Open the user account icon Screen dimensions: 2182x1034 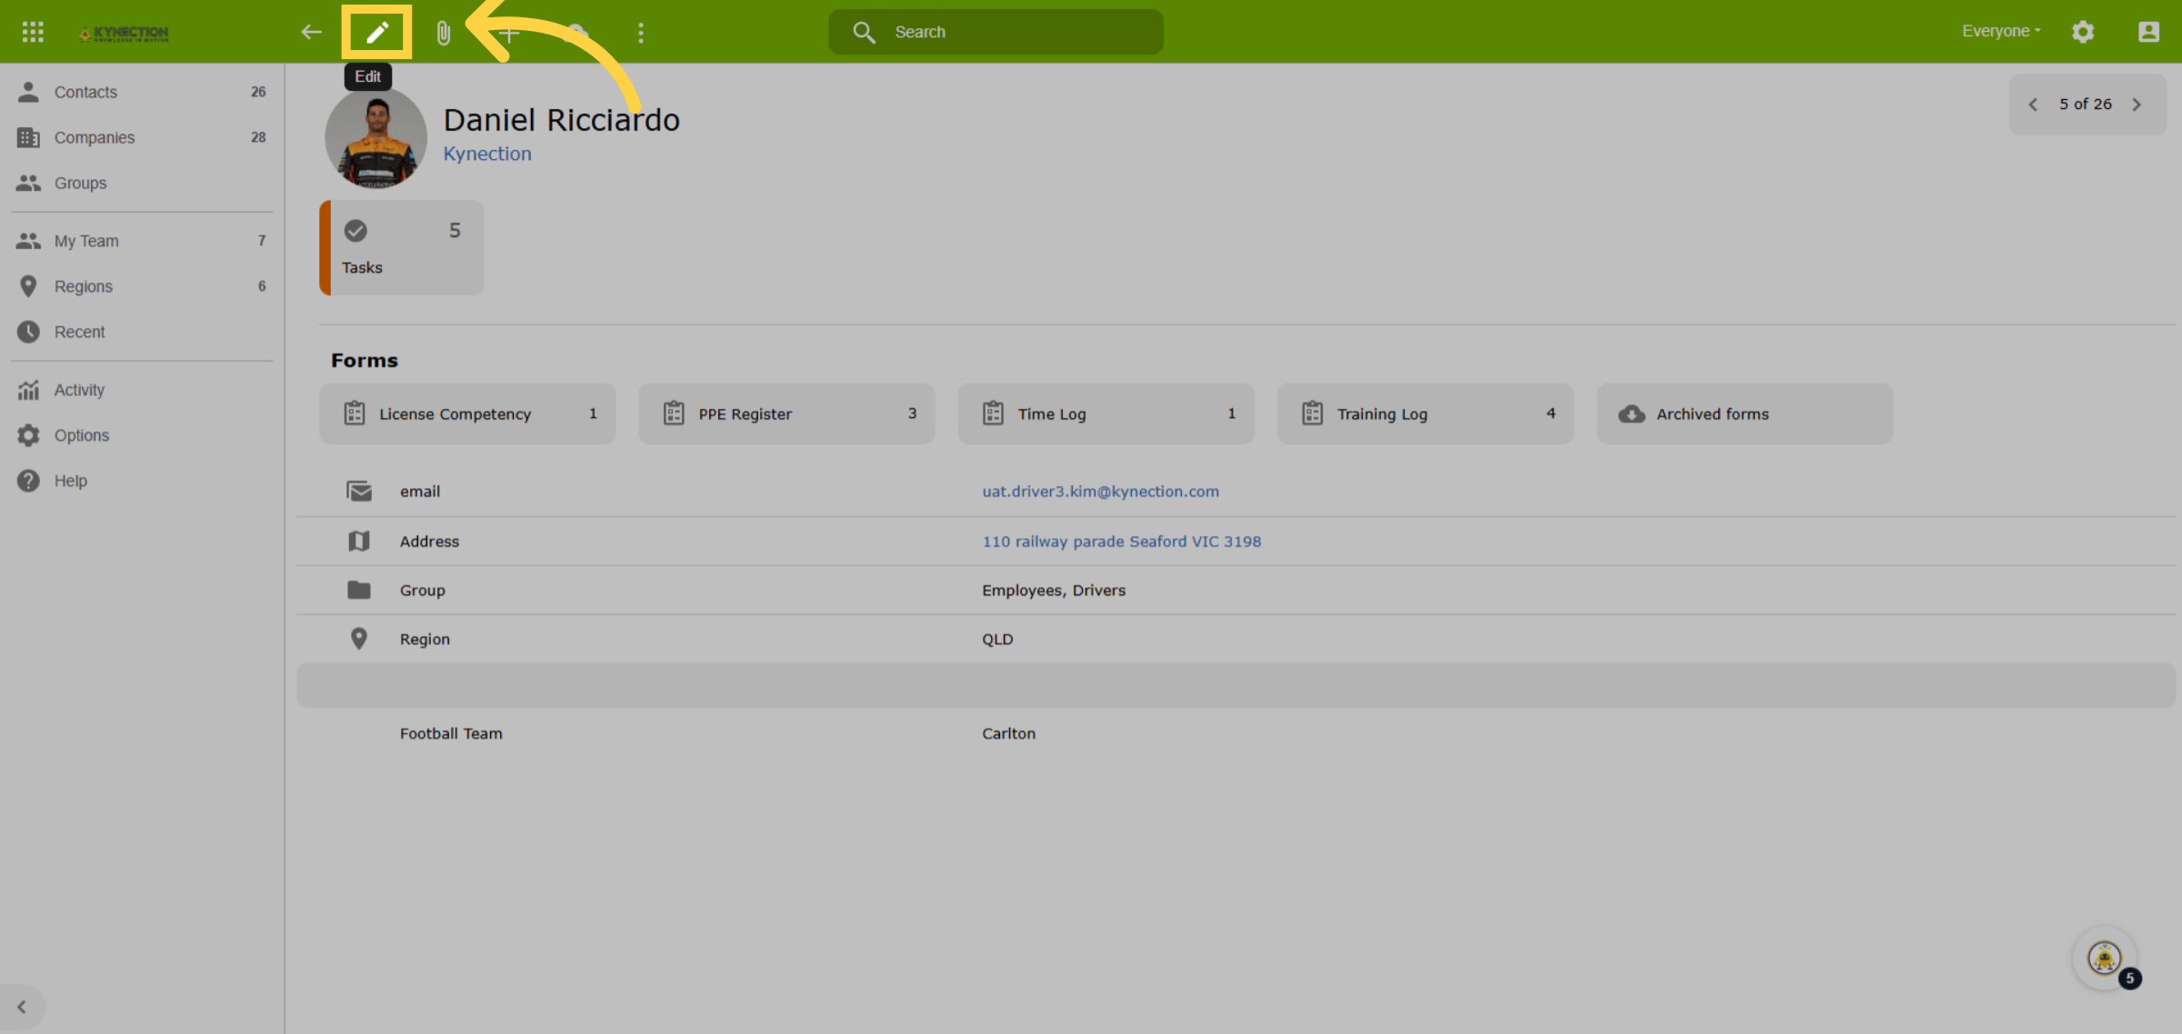pyautogui.click(x=2148, y=32)
